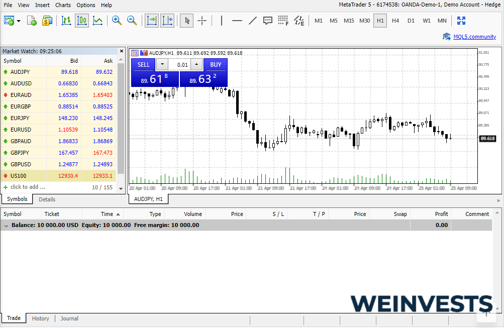The width and height of the screenshot is (504, 328).
Task: Select the candlesticks chart style icon
Action: click(x=82, y=21)
